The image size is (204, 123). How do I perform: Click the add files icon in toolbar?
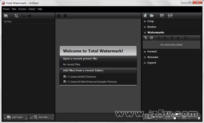tap(16, 16)
